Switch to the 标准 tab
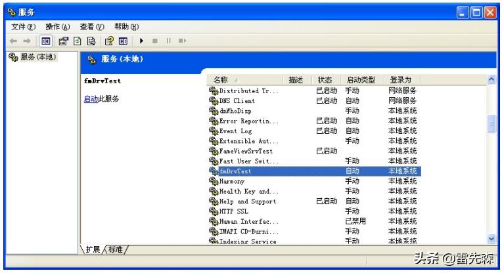This screenshot has width=502, height=273. tap(116, 249)
